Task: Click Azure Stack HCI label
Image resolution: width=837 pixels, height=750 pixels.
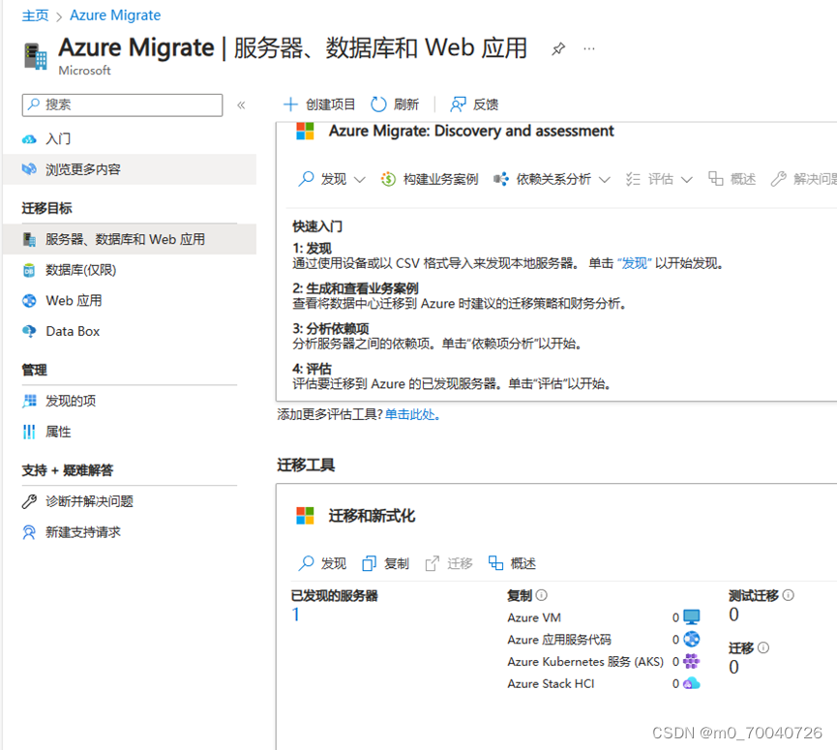Action: pyautogui.click(x=551, y=684)
